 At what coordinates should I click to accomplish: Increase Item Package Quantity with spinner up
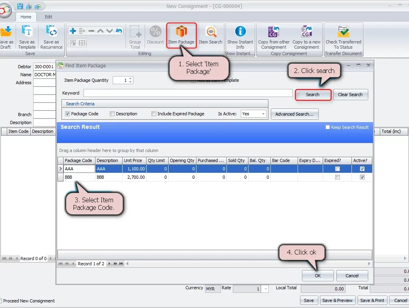pos(131,79)
